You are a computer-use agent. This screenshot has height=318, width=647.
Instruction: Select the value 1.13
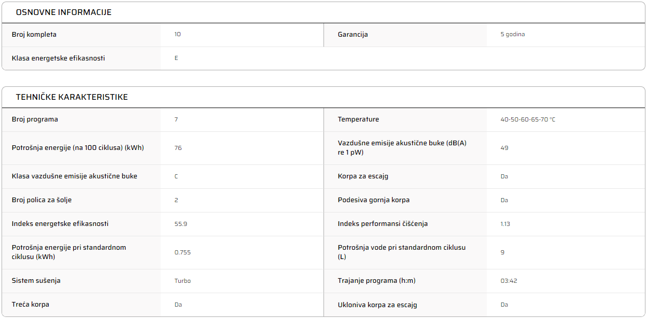coord(505,224)
